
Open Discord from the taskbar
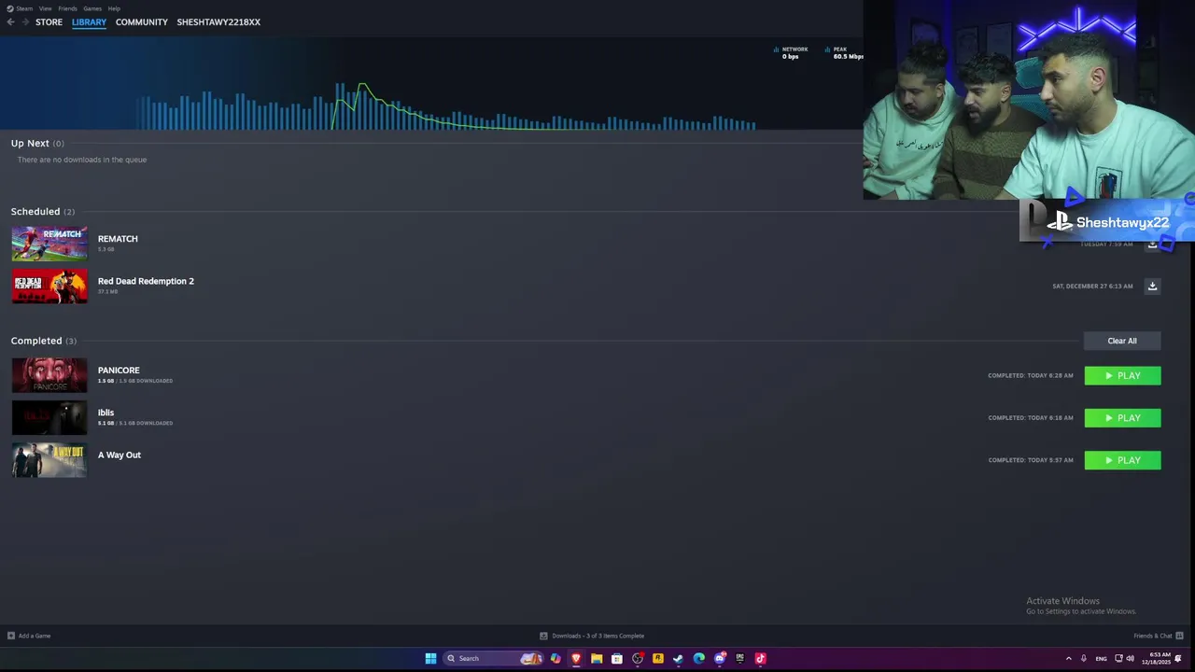(x=720, y=658)
